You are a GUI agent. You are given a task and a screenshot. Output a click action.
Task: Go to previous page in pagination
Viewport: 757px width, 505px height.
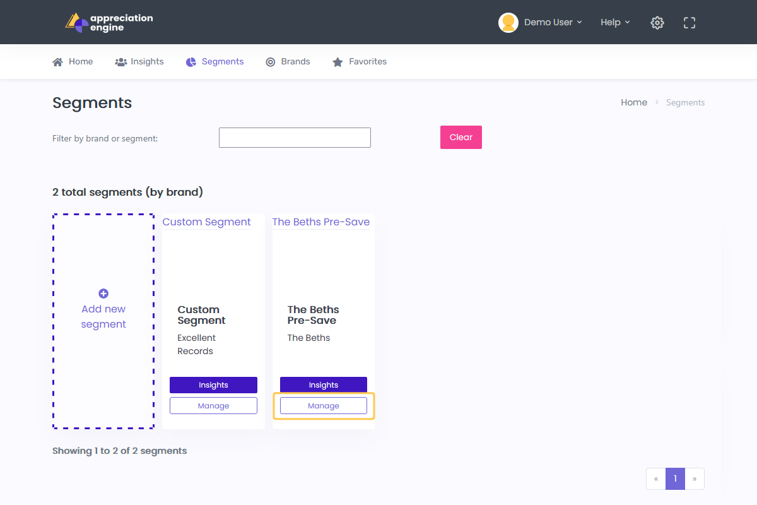(656, 479)
